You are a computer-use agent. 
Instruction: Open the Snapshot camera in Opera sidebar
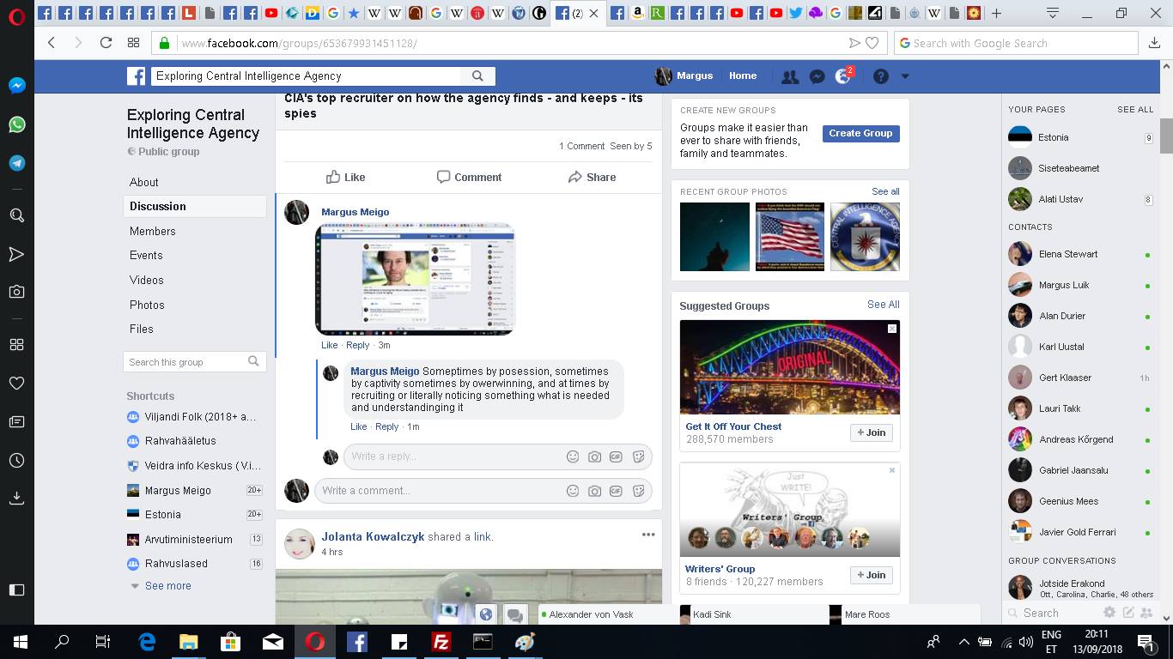(x=16, y=292)
